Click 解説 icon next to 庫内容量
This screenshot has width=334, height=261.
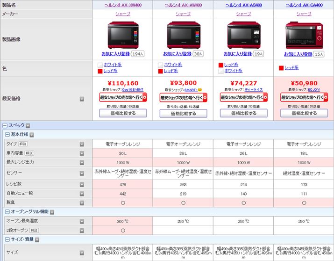(29, 153)
